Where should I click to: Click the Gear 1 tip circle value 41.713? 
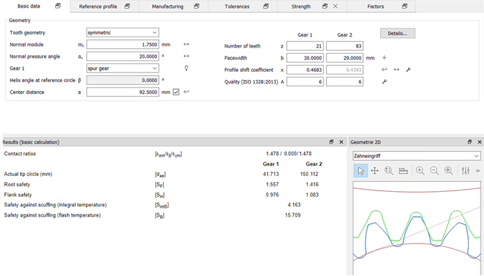271,174
